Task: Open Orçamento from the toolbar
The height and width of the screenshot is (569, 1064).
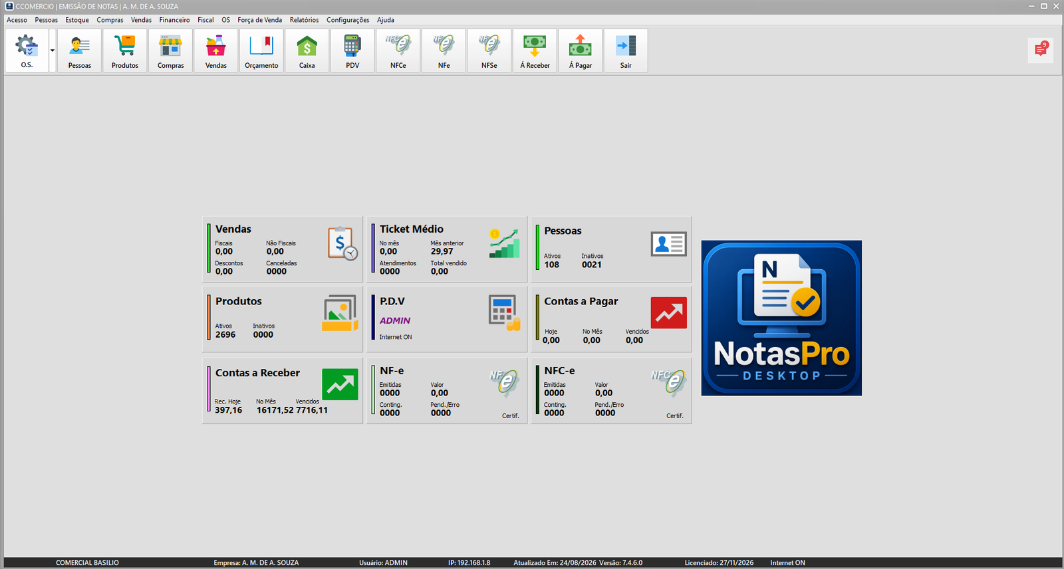Action: coord(261,51)
